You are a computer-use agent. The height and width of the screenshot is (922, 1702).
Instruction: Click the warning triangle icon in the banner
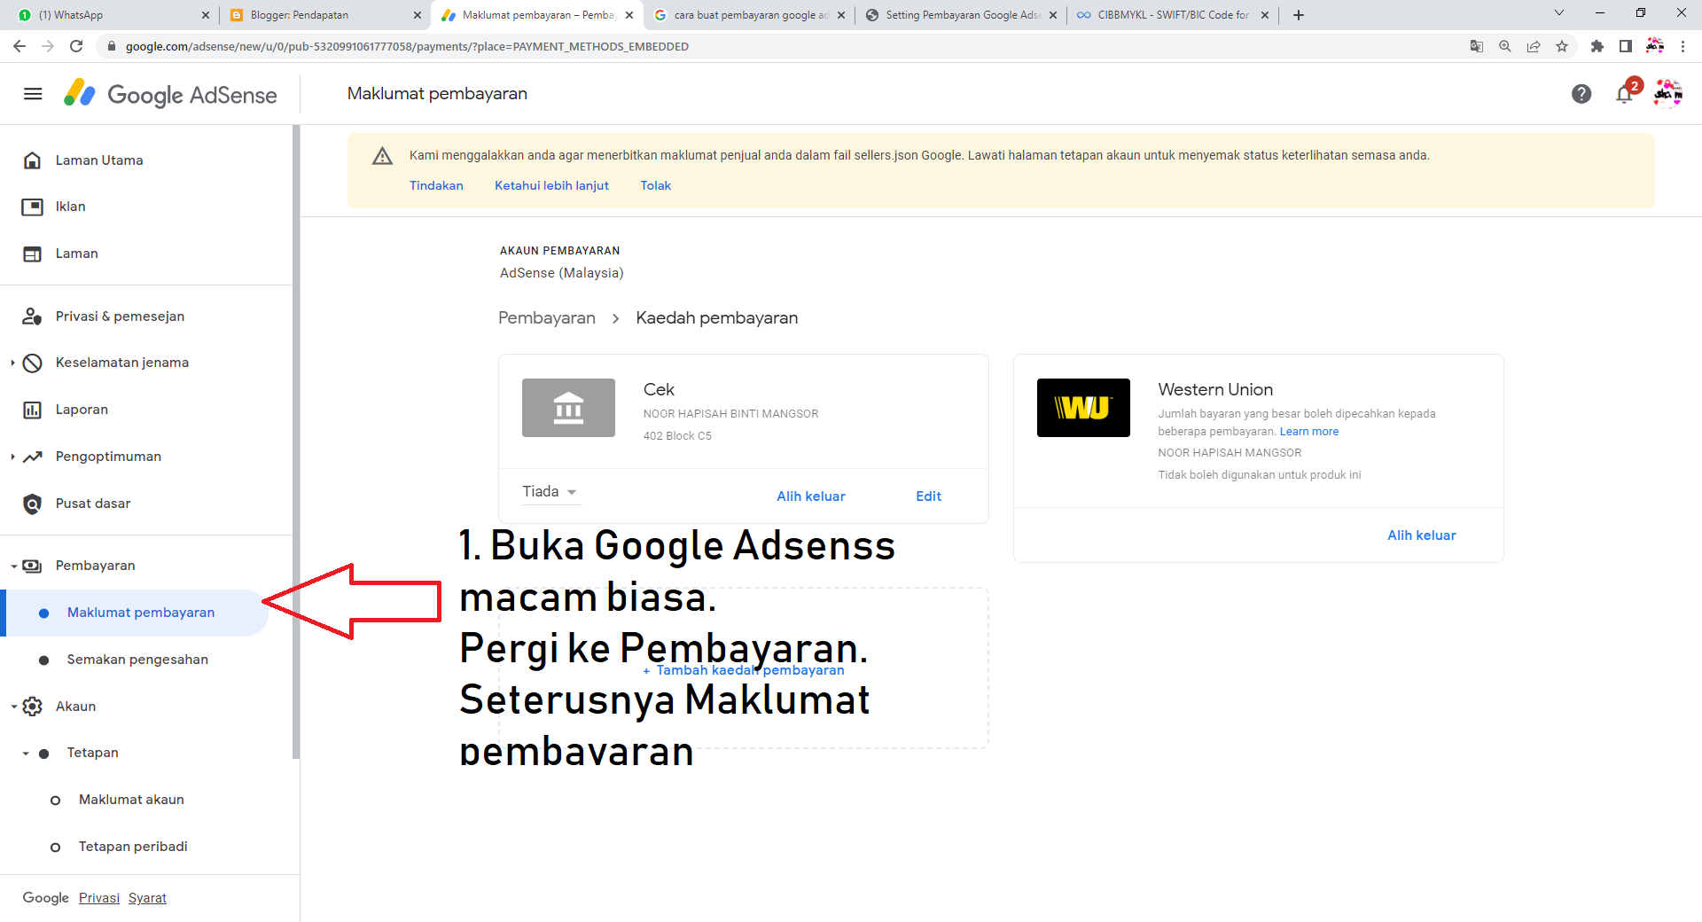coord(382,156)
